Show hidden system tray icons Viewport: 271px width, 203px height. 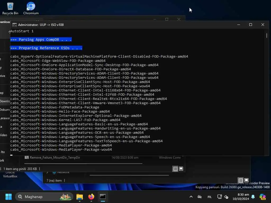[191, 197]
